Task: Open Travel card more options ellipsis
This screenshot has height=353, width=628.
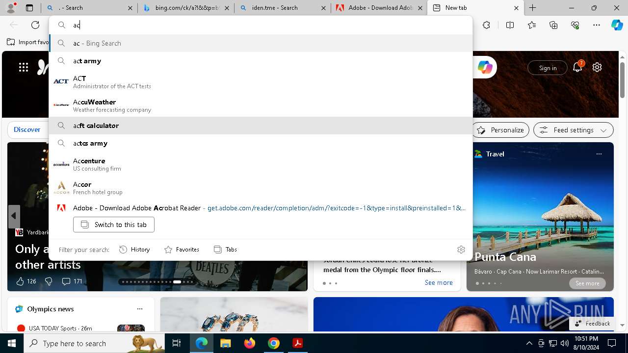Action: pos(599,154)
